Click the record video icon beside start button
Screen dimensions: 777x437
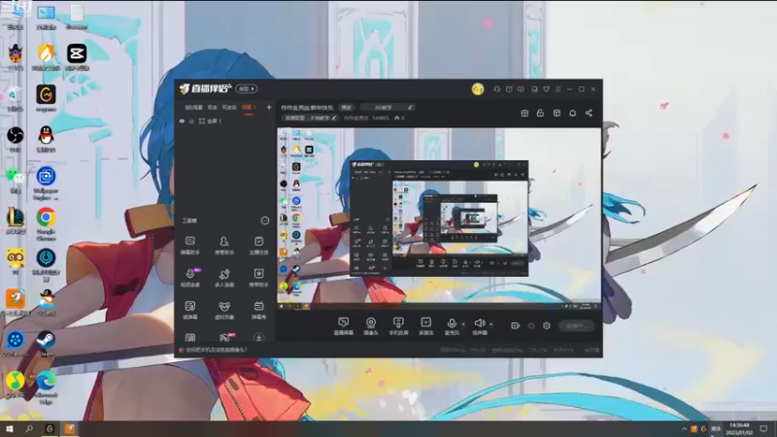[516, 325]
